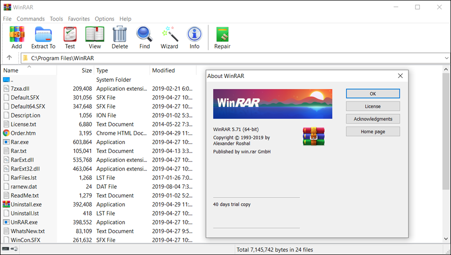
Task: Click the WinRAR books icon in About dialog
Action: tap(314, 136)
